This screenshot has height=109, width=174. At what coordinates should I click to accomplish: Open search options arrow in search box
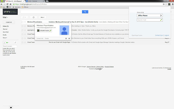(x=81, y=12)
